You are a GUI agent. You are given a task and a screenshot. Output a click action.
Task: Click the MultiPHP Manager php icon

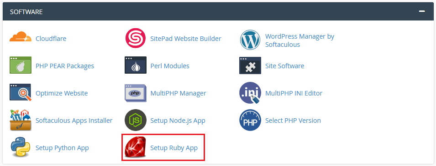(x=136, y=93)
